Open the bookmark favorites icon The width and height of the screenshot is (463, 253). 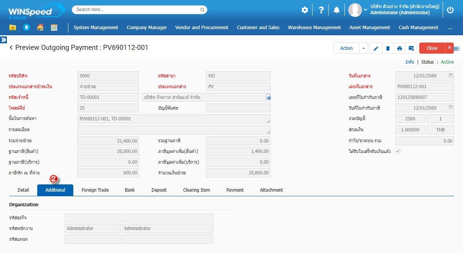pos(26,28)
